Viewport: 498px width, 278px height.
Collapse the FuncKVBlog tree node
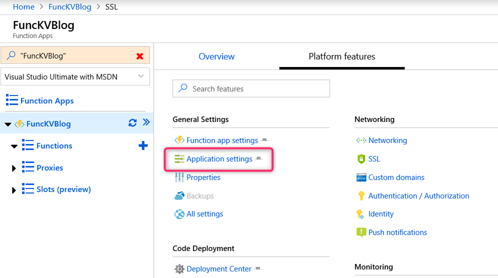8,124
